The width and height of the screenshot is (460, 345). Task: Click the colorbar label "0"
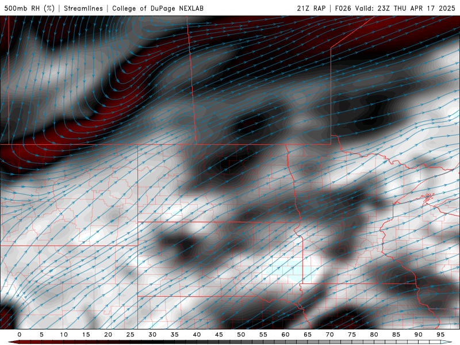click(x=20, y=335)
